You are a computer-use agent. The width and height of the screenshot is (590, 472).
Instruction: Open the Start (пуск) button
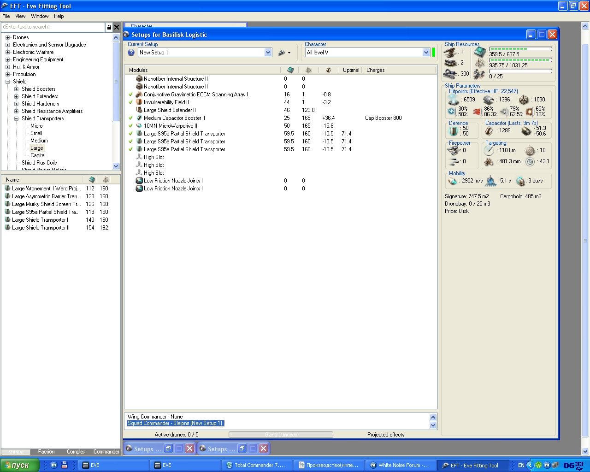coord(20,465)
